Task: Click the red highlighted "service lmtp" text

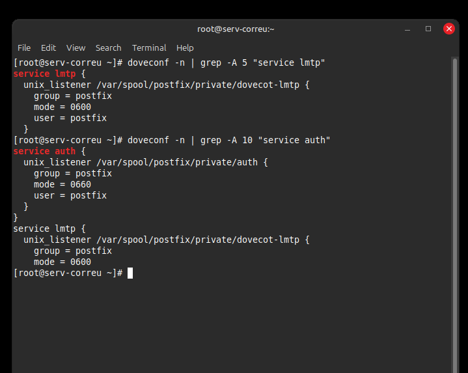Action: 44,74
